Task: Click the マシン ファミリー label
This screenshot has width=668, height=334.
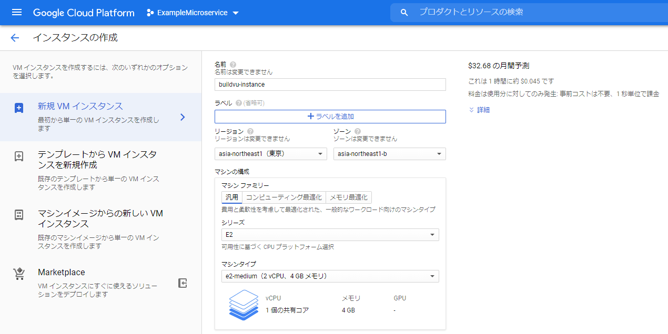Action: pyautogui.click(x=245, y=185)
